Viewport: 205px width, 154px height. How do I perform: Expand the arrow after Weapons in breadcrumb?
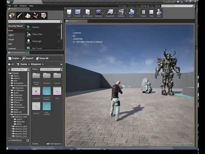(x=43, y=64)
